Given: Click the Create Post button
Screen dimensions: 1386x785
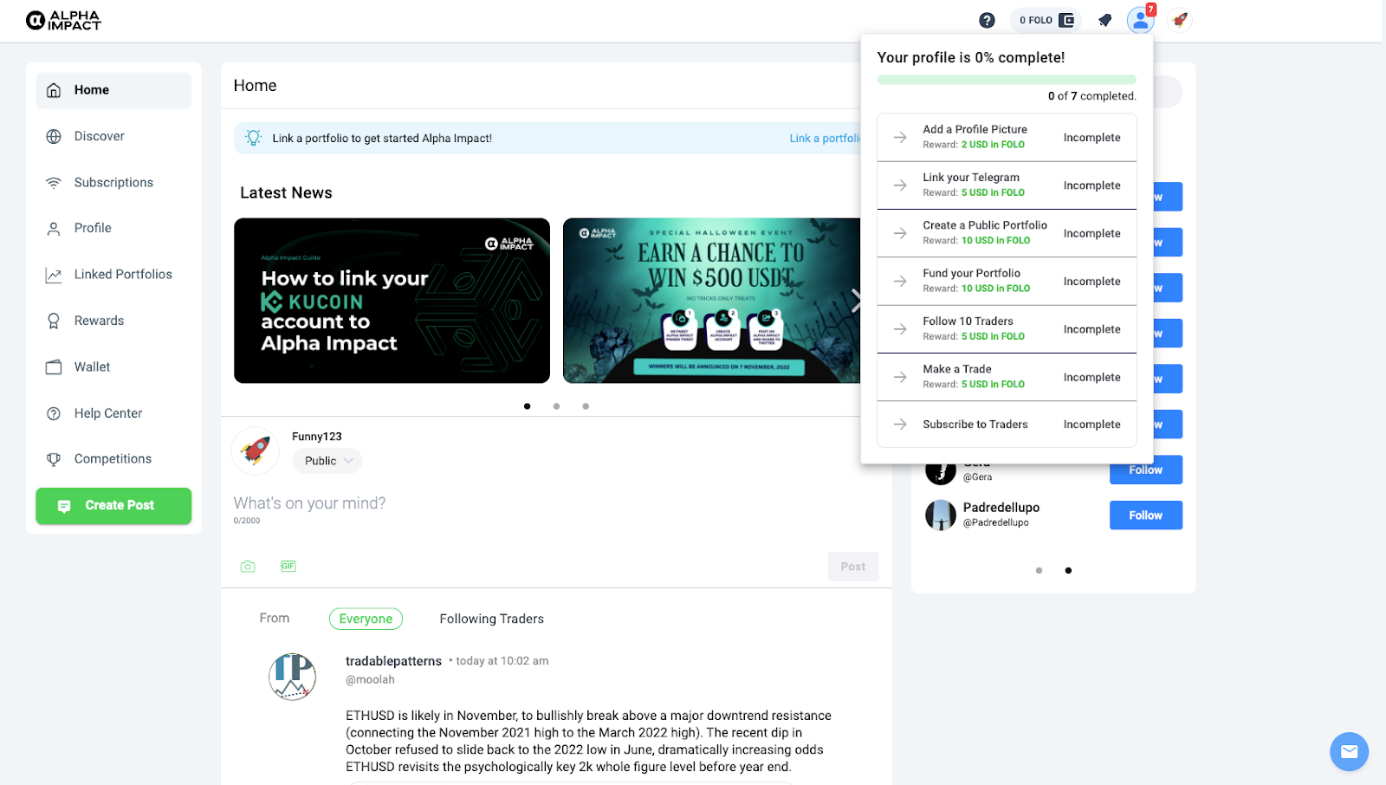Looking at the screenshot, I should [x=113, y=506].
